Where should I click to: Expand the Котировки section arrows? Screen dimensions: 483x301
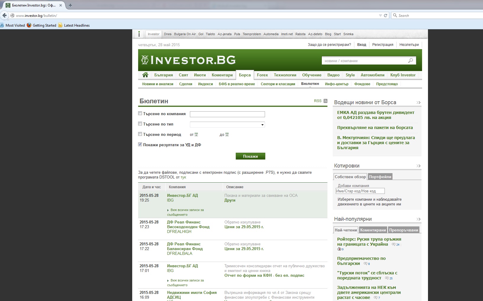[418, 166]
